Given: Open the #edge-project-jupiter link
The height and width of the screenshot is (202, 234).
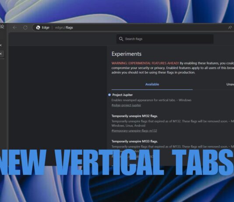Looking at the screenshot, I should pyautogui.click(x=126, y=105).
